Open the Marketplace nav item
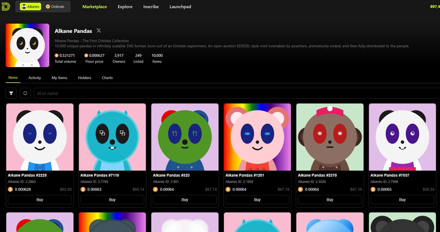 [95, 7]
